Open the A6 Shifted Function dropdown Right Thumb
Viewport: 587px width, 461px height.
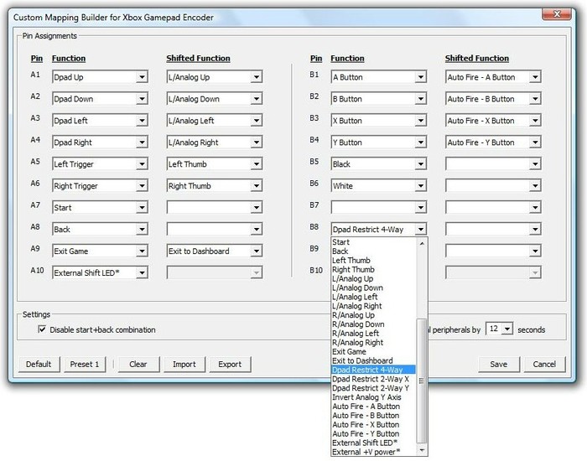tap(215, 185)
